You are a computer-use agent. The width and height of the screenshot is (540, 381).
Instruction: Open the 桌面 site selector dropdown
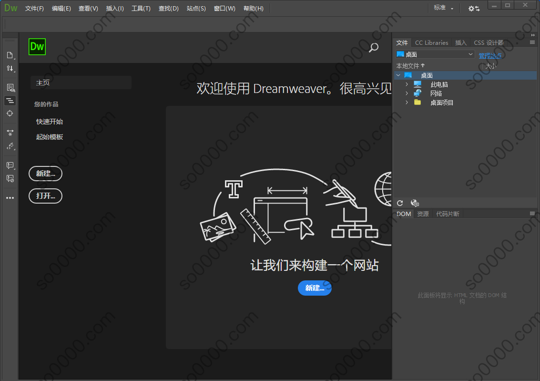[435, 54]
